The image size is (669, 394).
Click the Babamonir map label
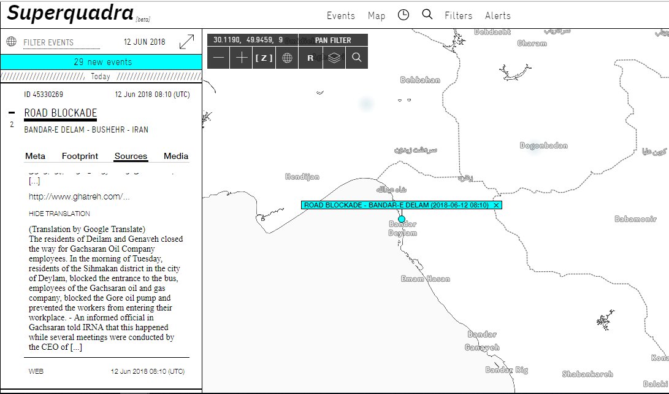pyautogui.click(x=635, y=219)
